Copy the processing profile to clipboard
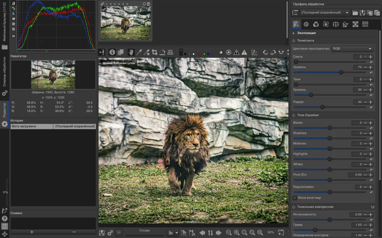382x238 pixels. [x=370, y=13]
